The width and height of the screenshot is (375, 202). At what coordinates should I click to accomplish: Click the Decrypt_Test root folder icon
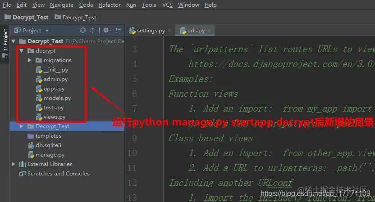(x=23, y=41)
